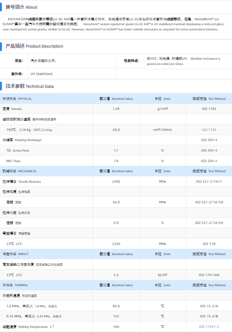Open the 技术参数 Technical Data section heading

click(x=29, y=86)
